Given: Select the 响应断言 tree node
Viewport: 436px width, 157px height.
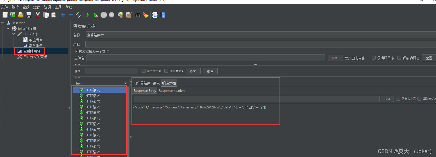Looking at the screenshot, I should point(36,40).
